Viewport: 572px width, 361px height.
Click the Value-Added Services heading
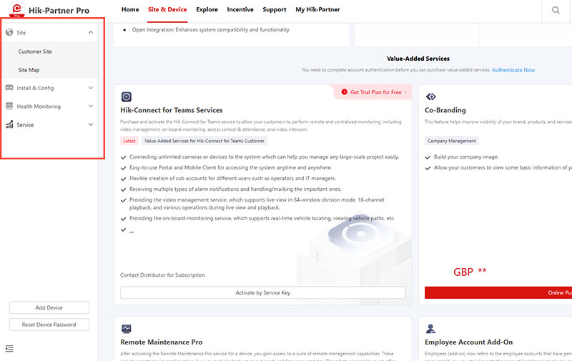(x=418, y=59)
